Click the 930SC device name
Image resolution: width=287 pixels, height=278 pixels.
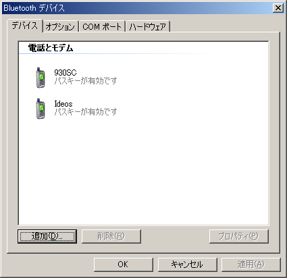pos(66,72)
